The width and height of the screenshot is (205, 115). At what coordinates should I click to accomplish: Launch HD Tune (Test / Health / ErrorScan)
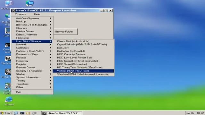[83, 67]
